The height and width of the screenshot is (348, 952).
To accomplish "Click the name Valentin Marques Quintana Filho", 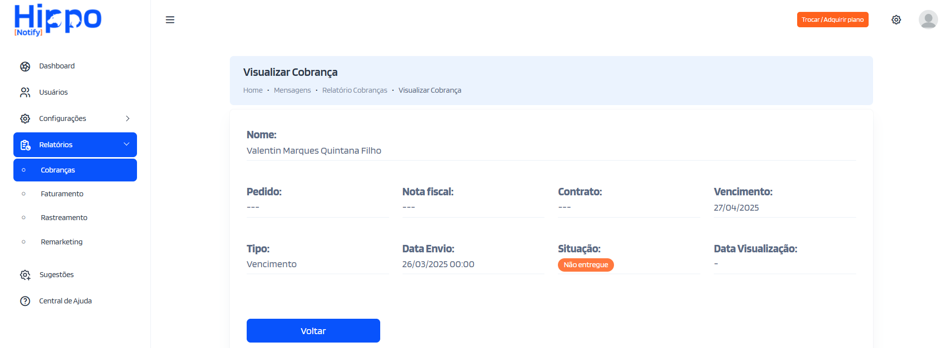I will tap(314, 151).
